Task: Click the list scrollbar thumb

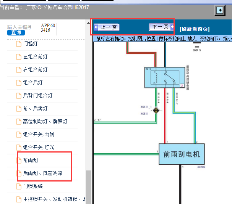Action: pyautogui.click(x=88, y=187)
